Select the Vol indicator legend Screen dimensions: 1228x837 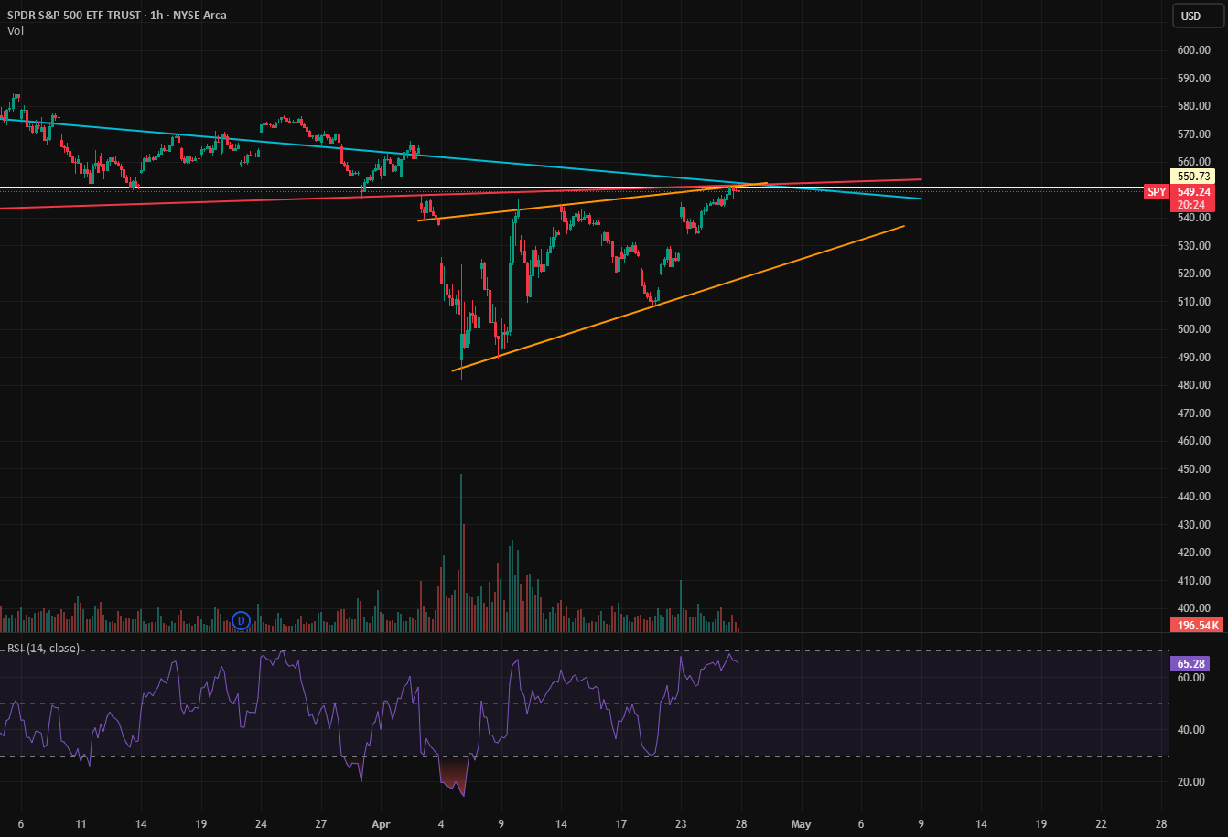click(16, 30)
